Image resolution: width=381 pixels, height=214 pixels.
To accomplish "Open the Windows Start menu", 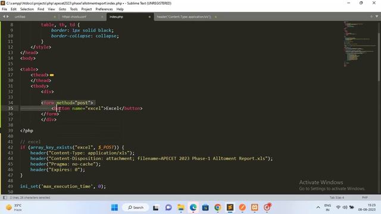I will 114,207.
